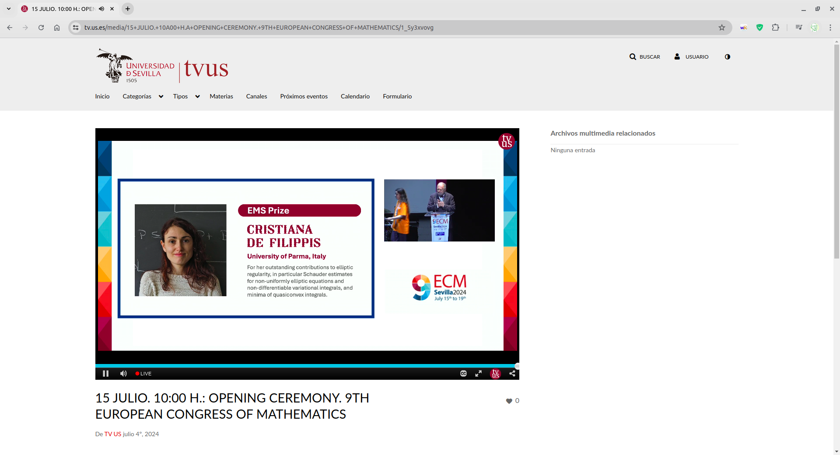Follow the TV US author link

[x=112, y=434]
